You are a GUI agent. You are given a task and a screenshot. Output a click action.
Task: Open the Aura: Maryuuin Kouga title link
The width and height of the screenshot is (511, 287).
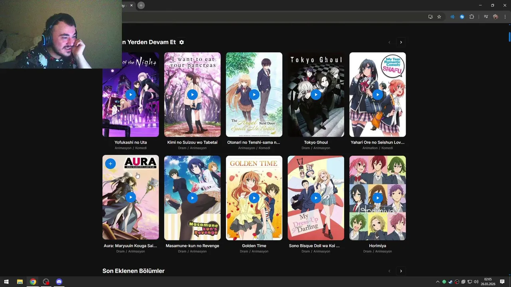coord(131,246)
